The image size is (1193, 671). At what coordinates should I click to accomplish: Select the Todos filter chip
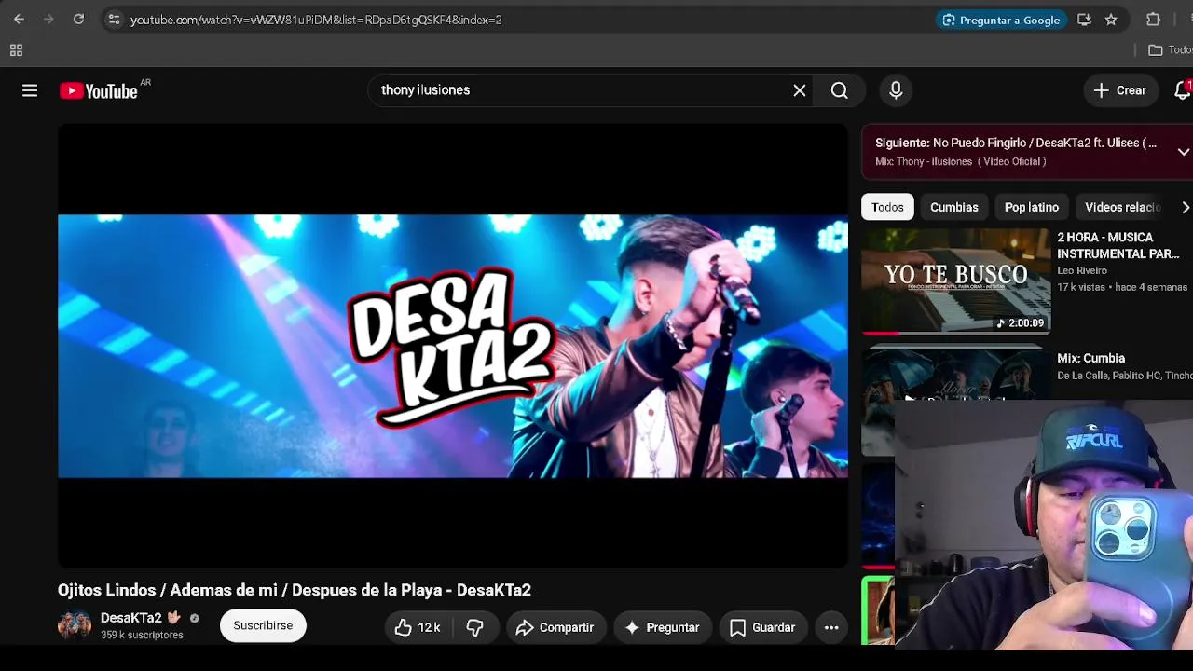tap(887, 207)
